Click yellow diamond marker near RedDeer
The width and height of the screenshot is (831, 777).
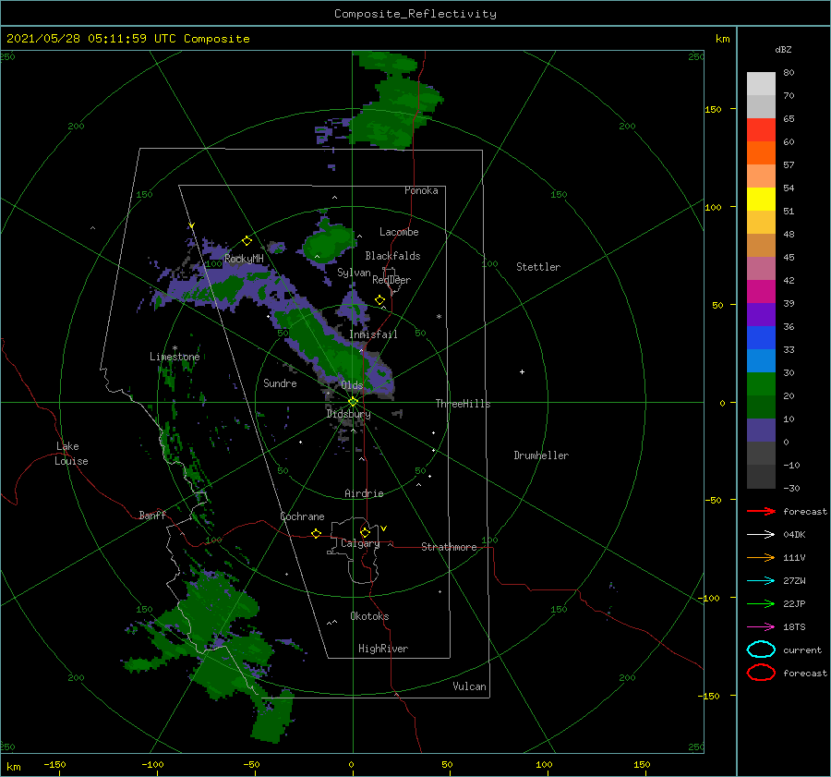(379, 300)
